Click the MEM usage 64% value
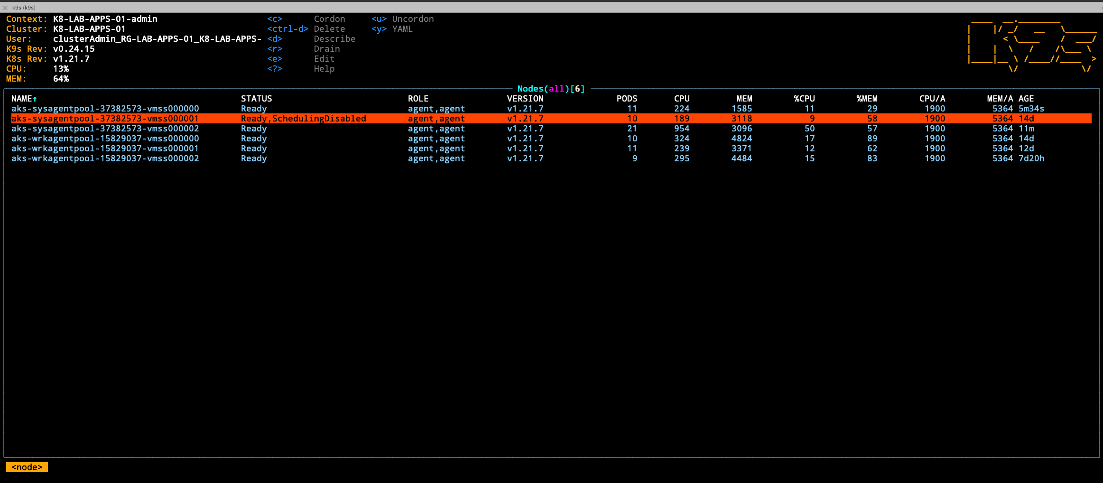Screen dimensions: 1103x483 61,79
